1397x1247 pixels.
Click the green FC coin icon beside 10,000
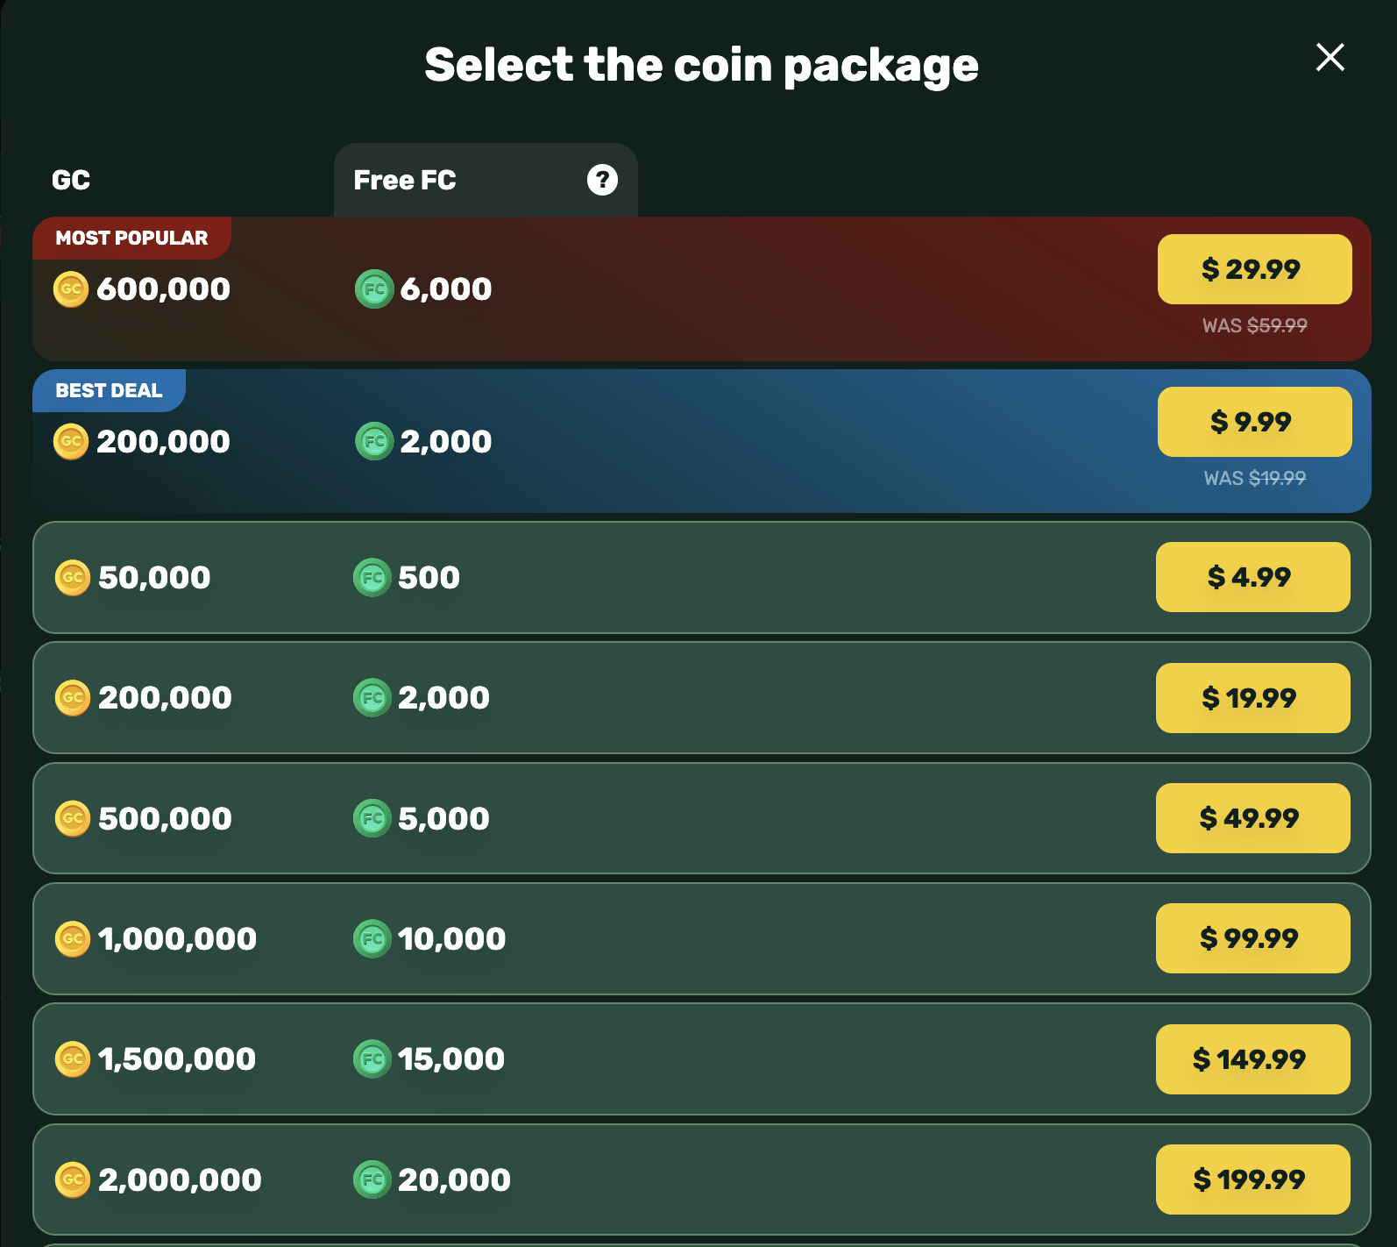[x=372, y=939]
